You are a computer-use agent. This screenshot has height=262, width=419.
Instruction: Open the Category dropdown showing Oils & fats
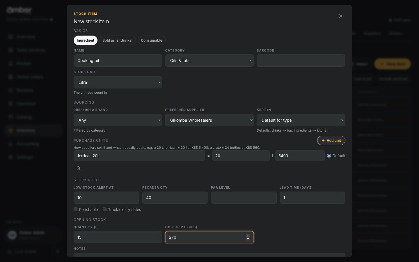coord(210,61)
